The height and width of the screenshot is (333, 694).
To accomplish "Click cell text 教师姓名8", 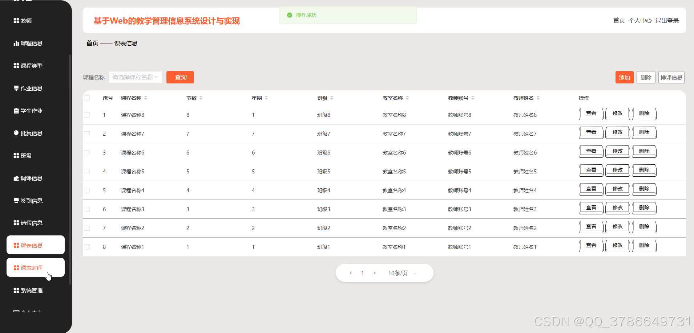I will 525,115.
